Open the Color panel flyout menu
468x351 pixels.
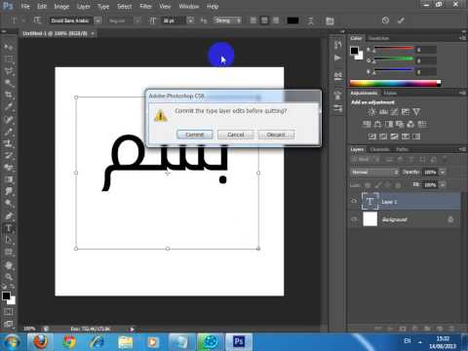462,38
